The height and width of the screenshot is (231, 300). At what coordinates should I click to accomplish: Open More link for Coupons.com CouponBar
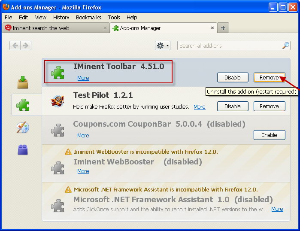(83, 136)
